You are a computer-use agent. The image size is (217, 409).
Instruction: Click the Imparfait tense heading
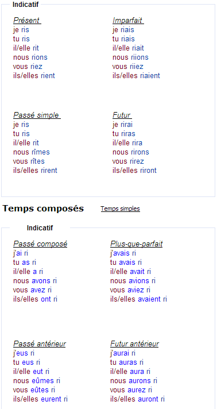(x=129, y=20)
